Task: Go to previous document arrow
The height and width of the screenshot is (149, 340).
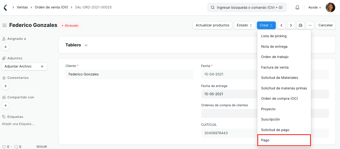Action: [281, 25]
